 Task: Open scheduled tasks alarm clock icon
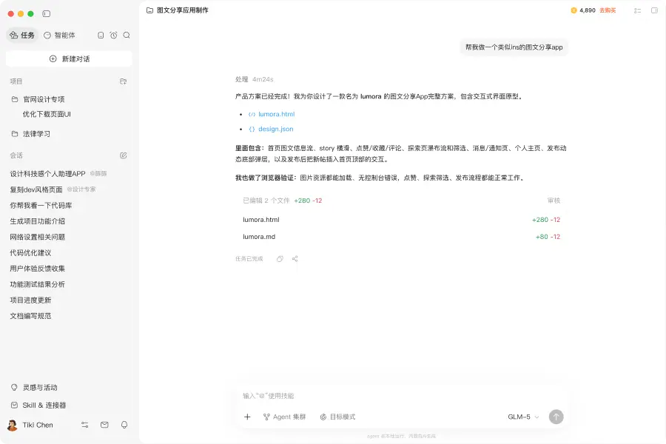tap(113, 36)
